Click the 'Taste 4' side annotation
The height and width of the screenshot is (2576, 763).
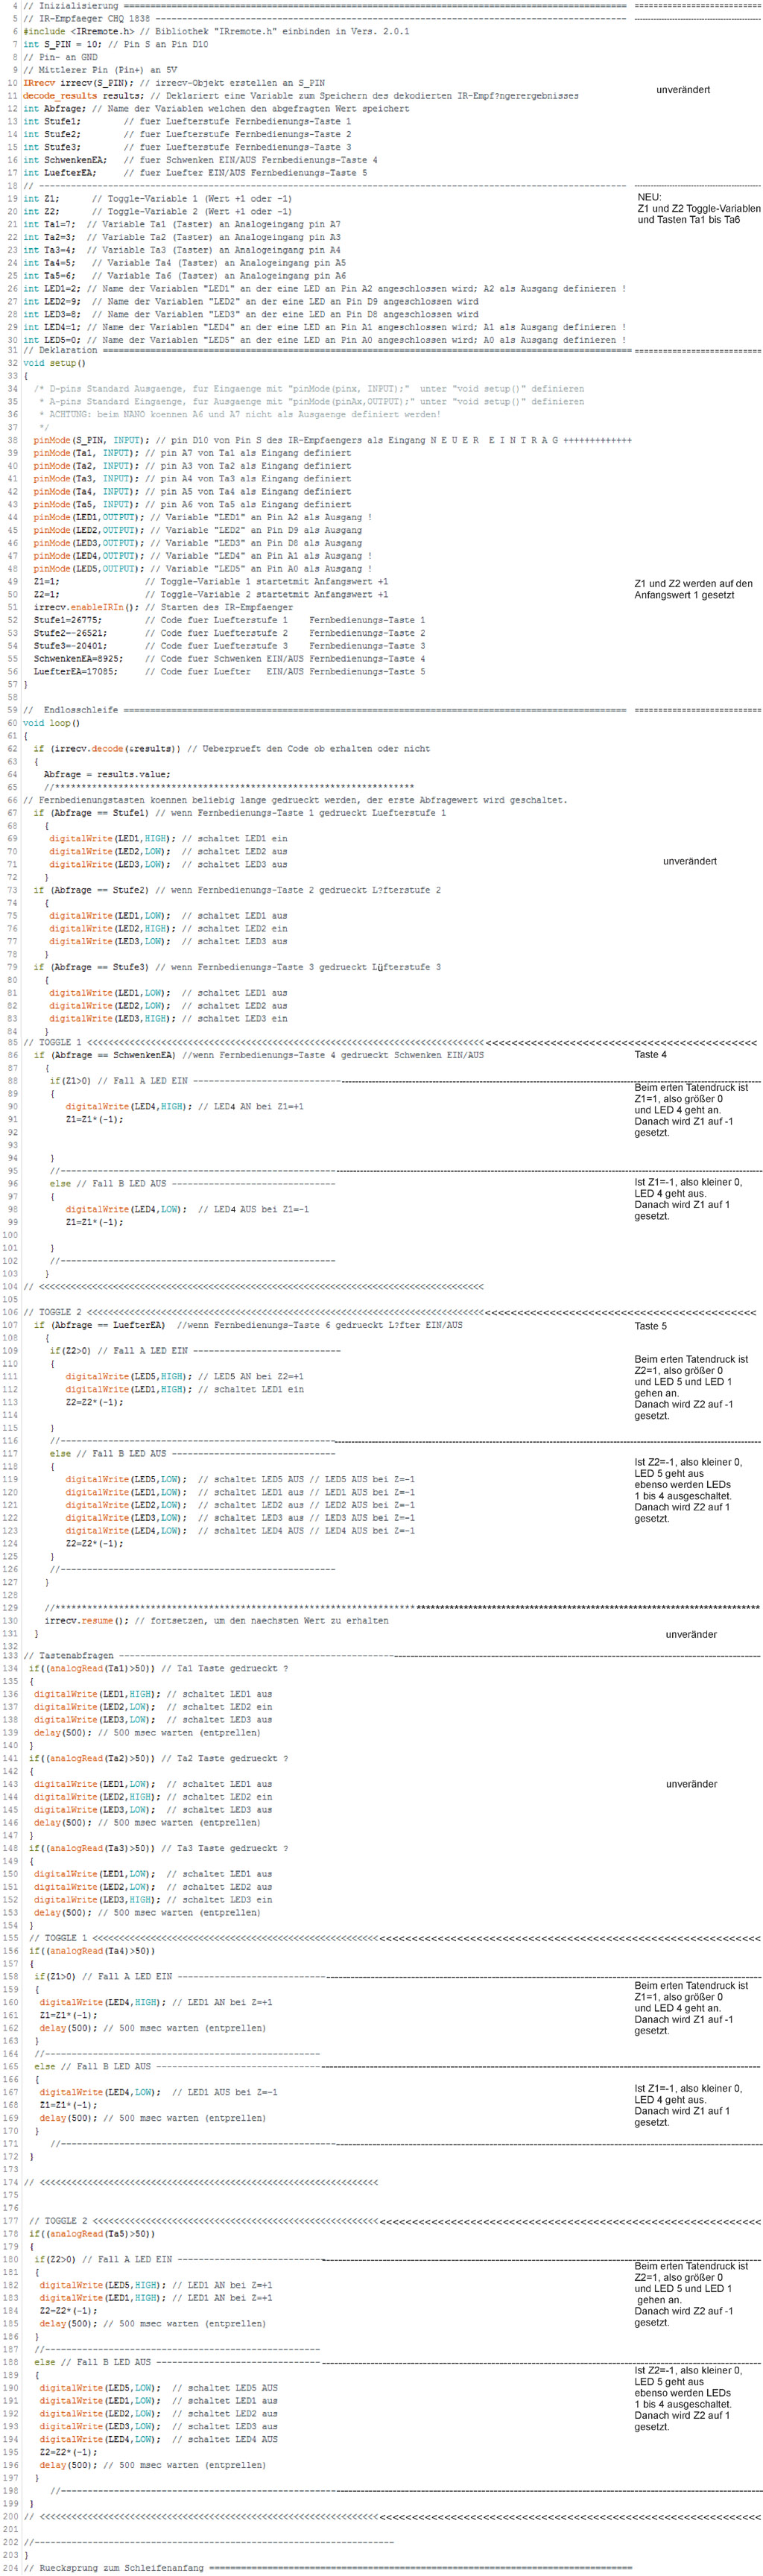point(650,1055)
